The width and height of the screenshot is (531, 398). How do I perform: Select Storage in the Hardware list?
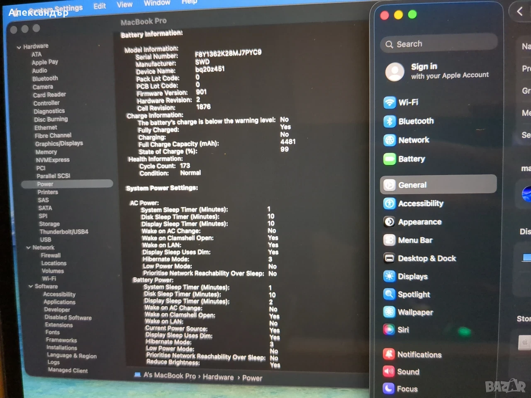(x=49, y=224)
